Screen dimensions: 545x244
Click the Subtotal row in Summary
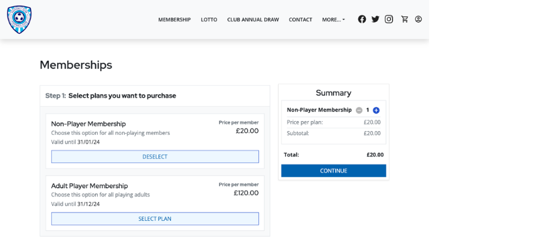pos(334,134)
